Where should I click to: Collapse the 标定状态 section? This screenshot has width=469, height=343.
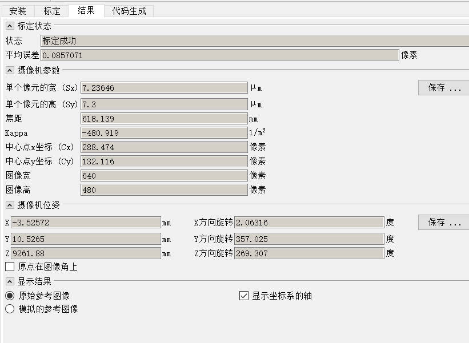tap(10, 26)
